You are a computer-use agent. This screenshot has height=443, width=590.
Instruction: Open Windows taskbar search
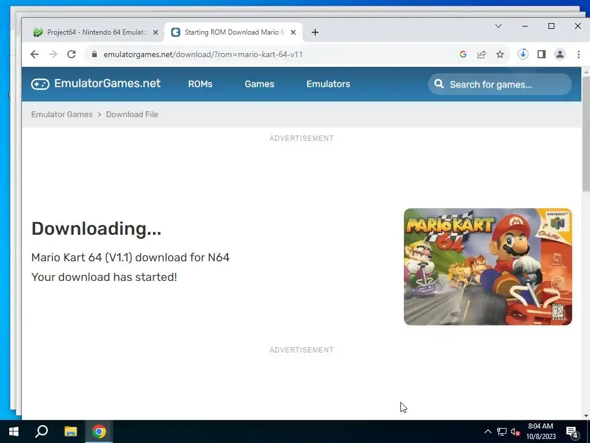point(41,431)
